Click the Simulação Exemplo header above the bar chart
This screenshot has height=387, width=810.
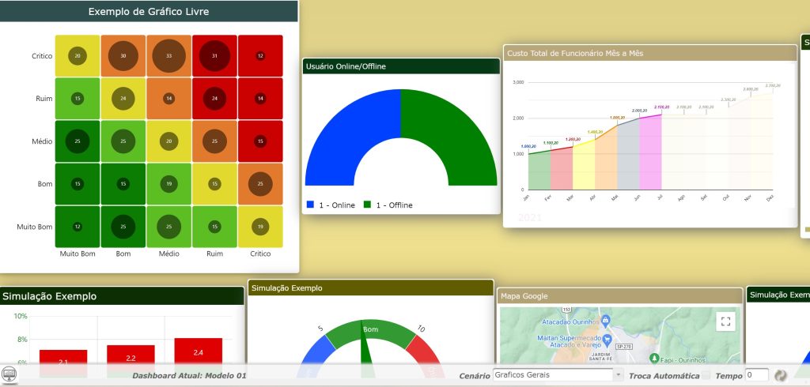click(x=122, y=296)
